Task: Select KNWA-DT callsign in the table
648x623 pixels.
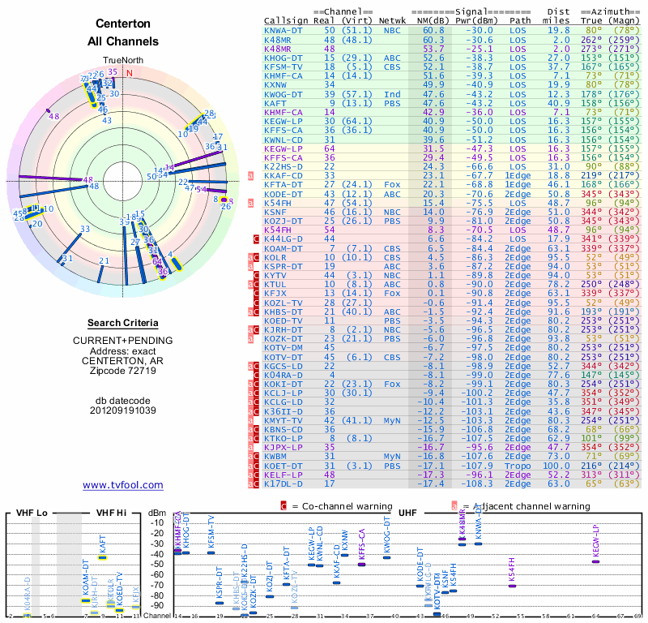Action: click(283, 31)
